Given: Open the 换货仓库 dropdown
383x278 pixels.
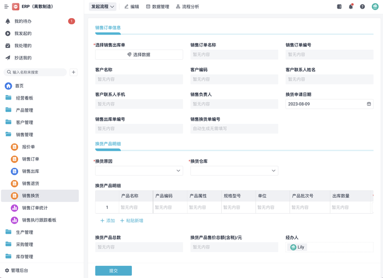Looking at the screenshot, I should 234,171.
